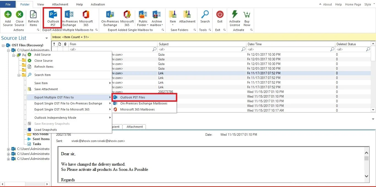Expand the Export Added Multiple Mailboxes group launcher

(97, 30)
